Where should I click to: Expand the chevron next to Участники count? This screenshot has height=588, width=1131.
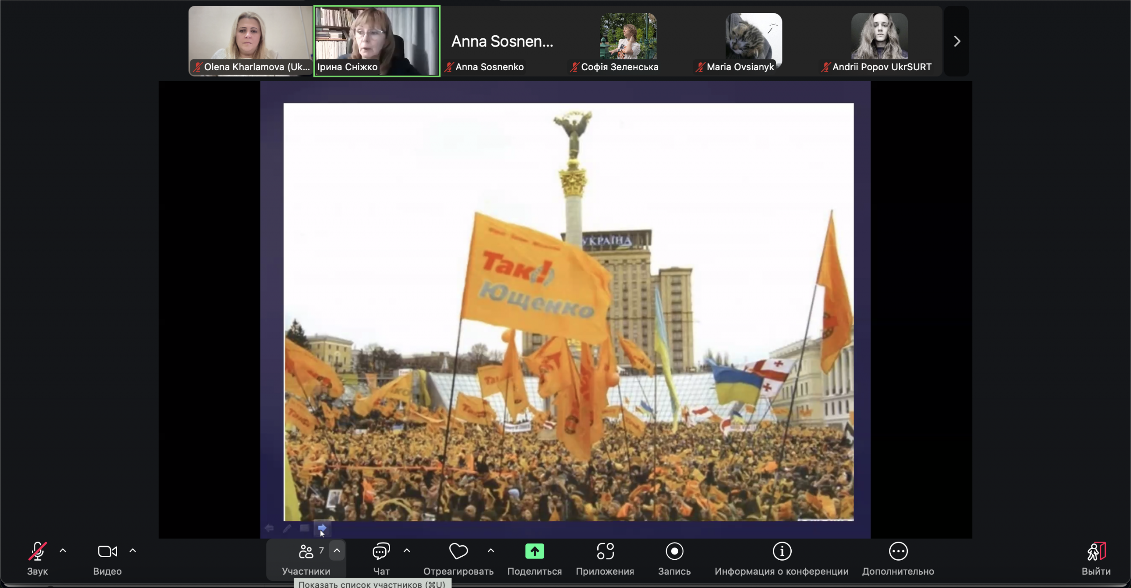coord(337,550)
